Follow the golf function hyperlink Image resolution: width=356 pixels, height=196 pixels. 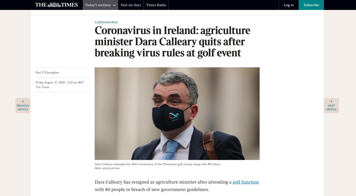coord(246,182)
